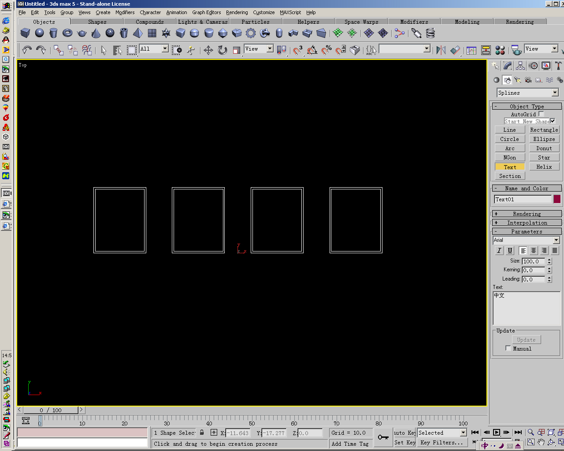Image resolution: width=564 pixels, height=451 pixels.
Task: Create a Torus primitive from the shelf
Action: pos(67,33)
